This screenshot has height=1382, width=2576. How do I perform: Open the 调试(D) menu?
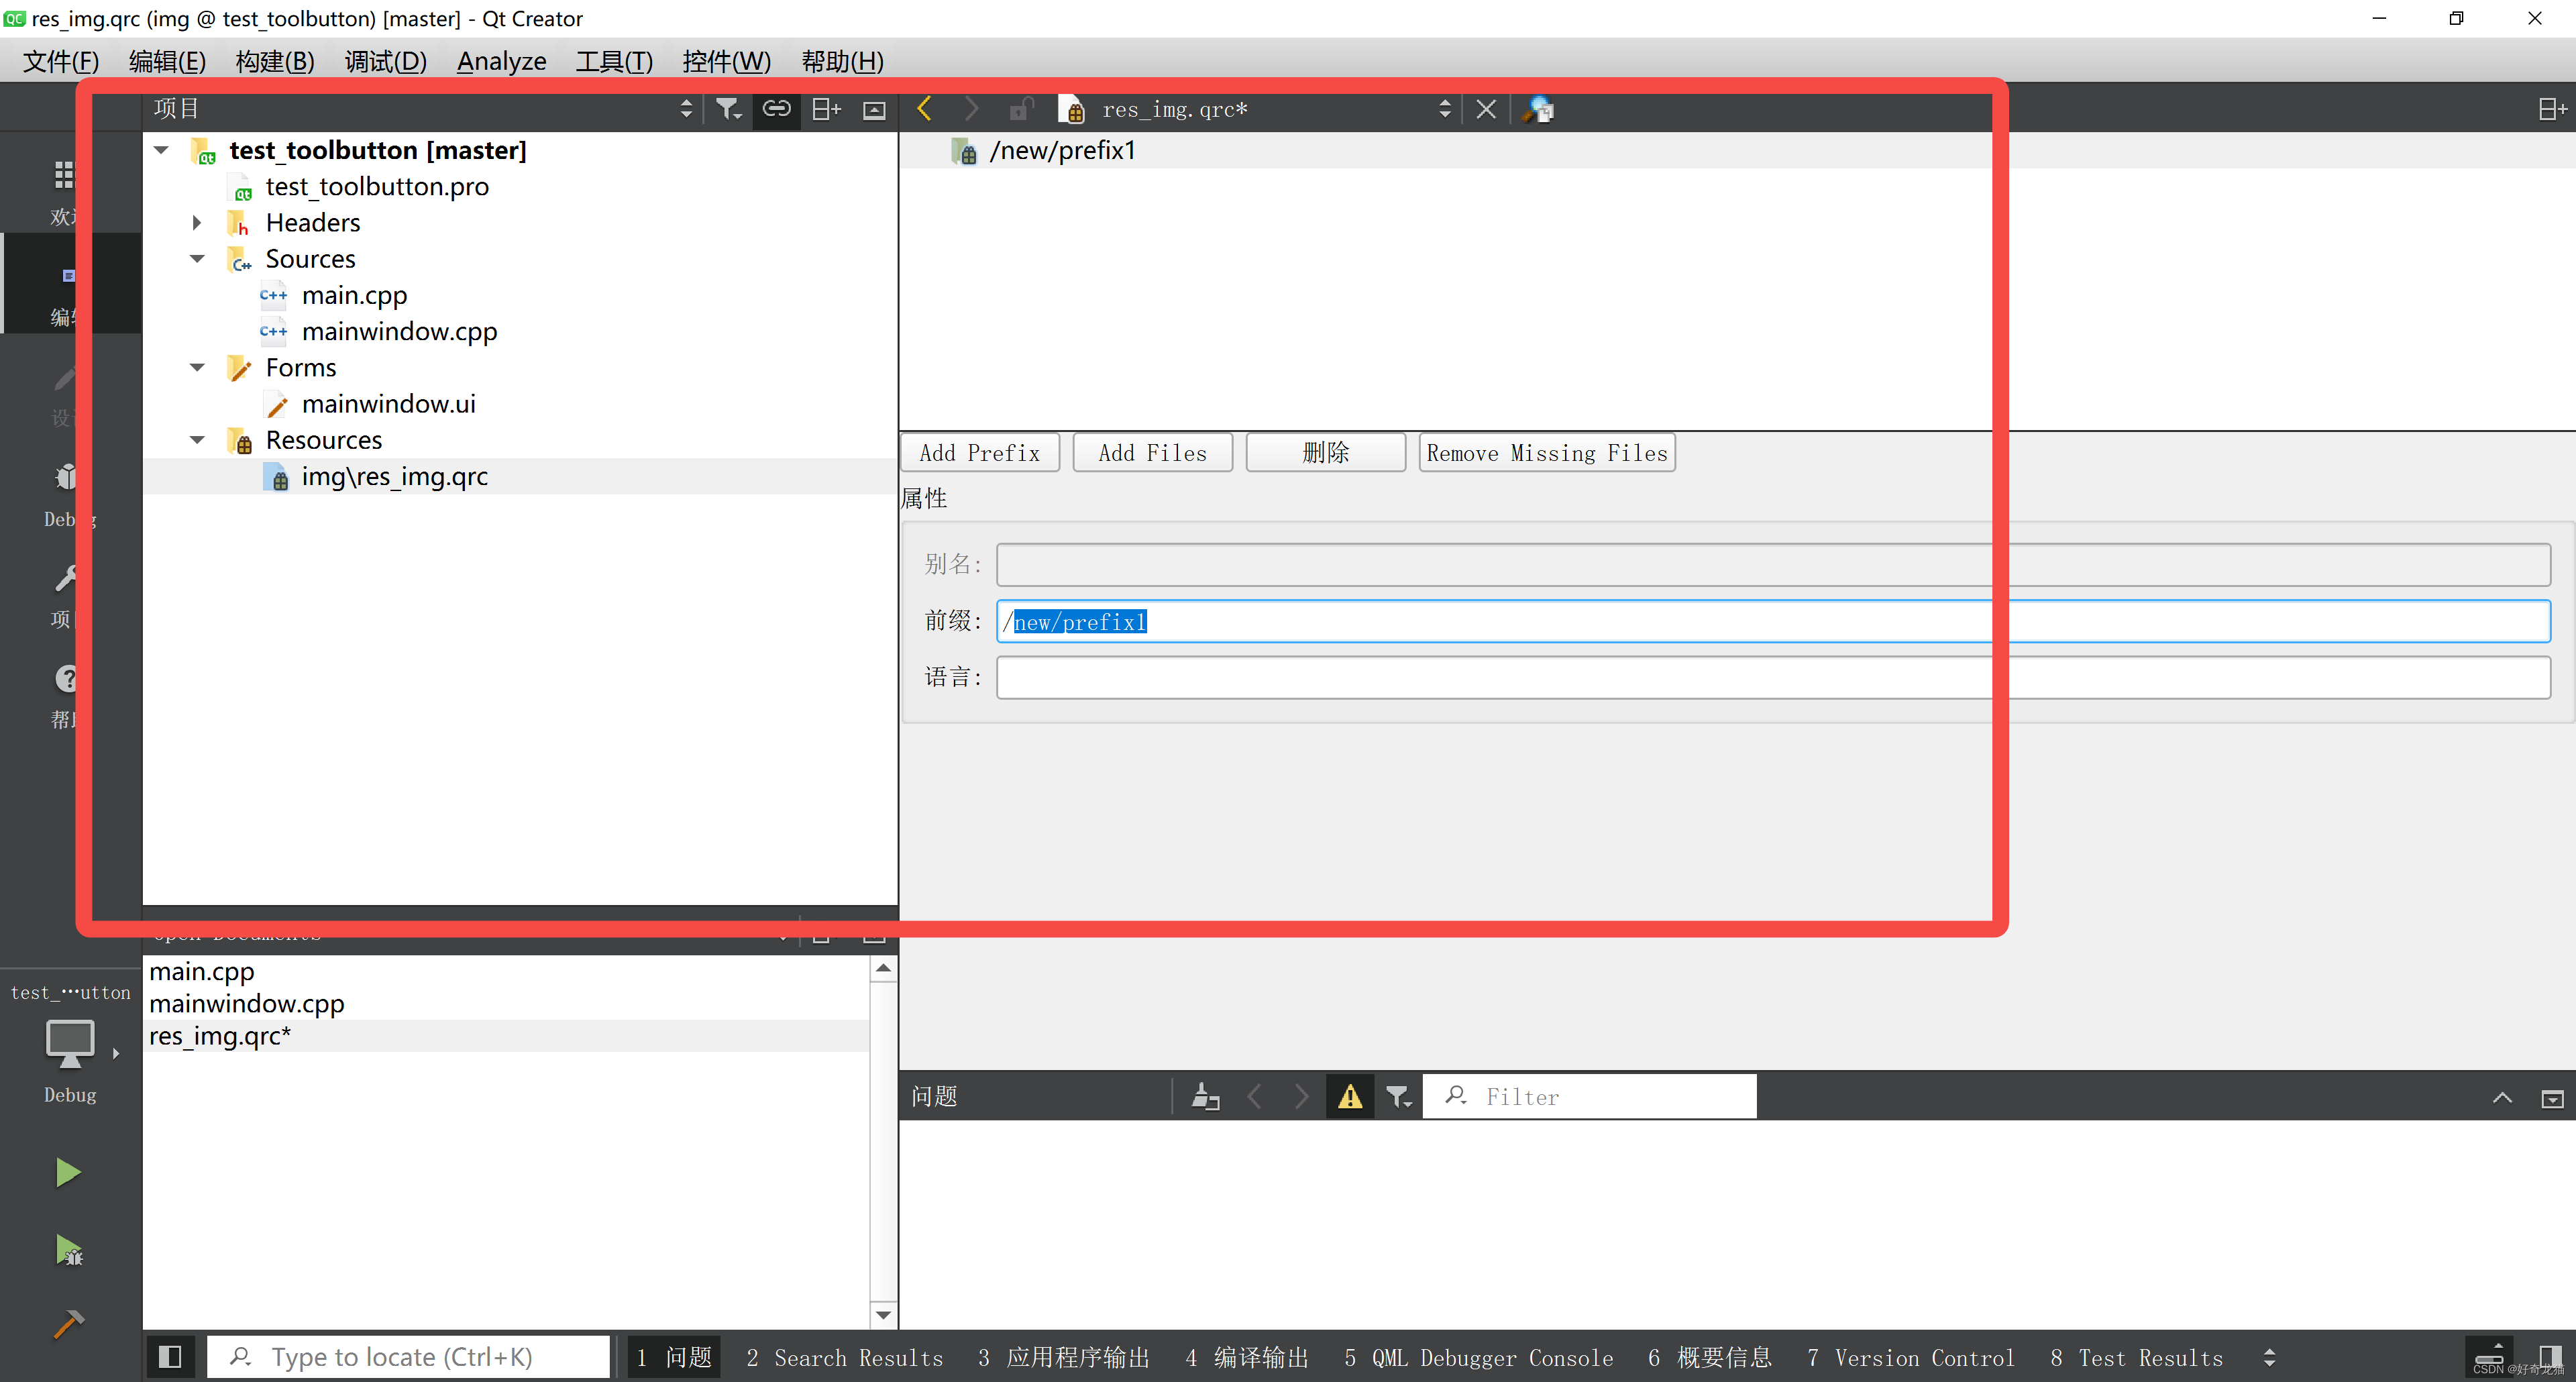coord(385,61)
